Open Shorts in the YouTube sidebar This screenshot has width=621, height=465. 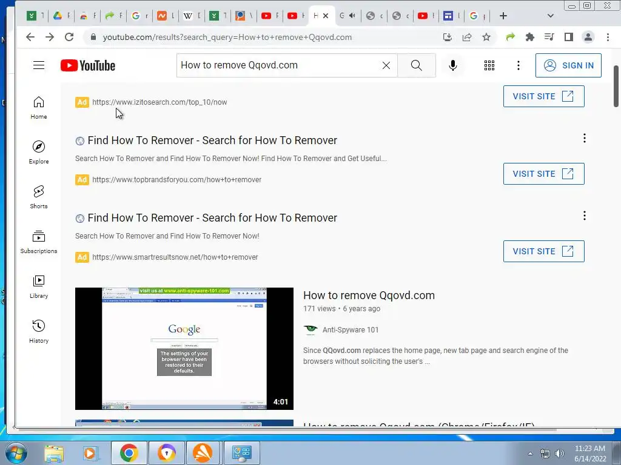(x=38, y=197)
